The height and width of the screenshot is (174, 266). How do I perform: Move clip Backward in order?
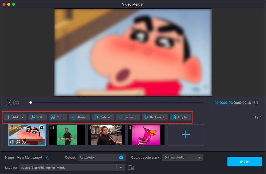tap(154, 117)
